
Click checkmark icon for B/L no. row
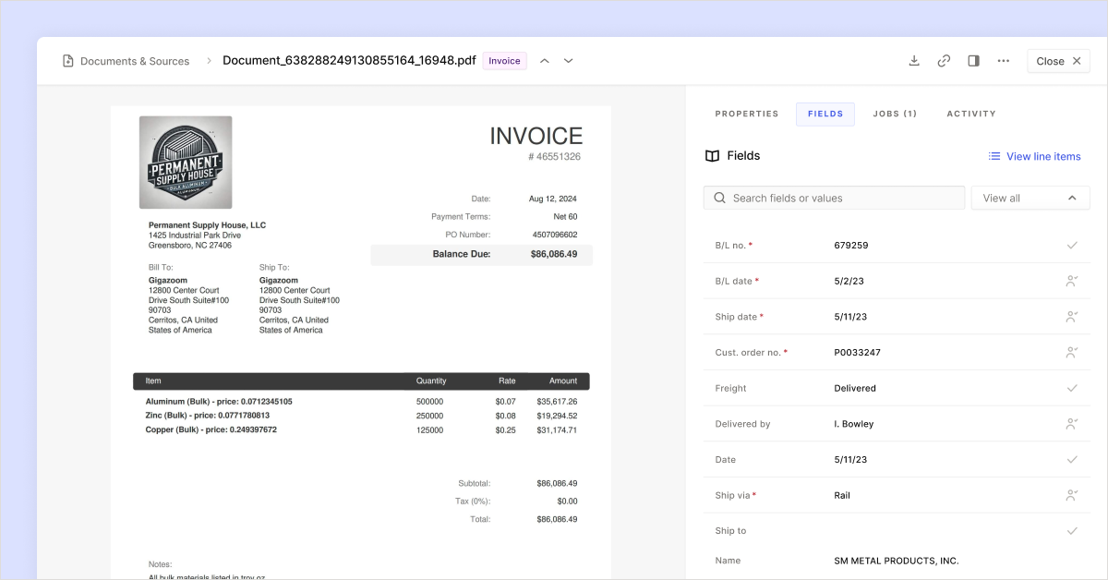(1072, 246)
